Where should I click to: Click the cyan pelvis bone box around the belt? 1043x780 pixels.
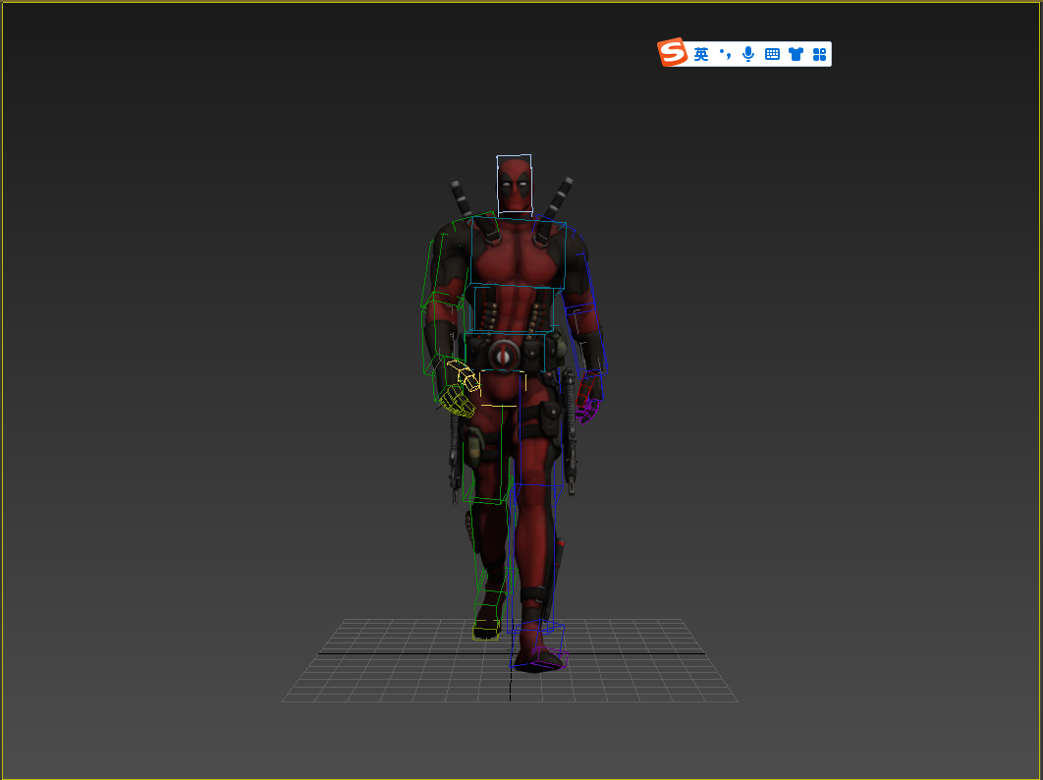tap(504, 352)
